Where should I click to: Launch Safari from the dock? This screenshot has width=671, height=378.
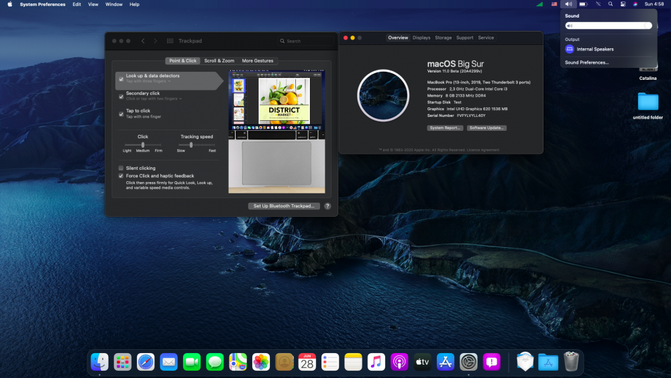pyautogui.click(x=146, y=362)
